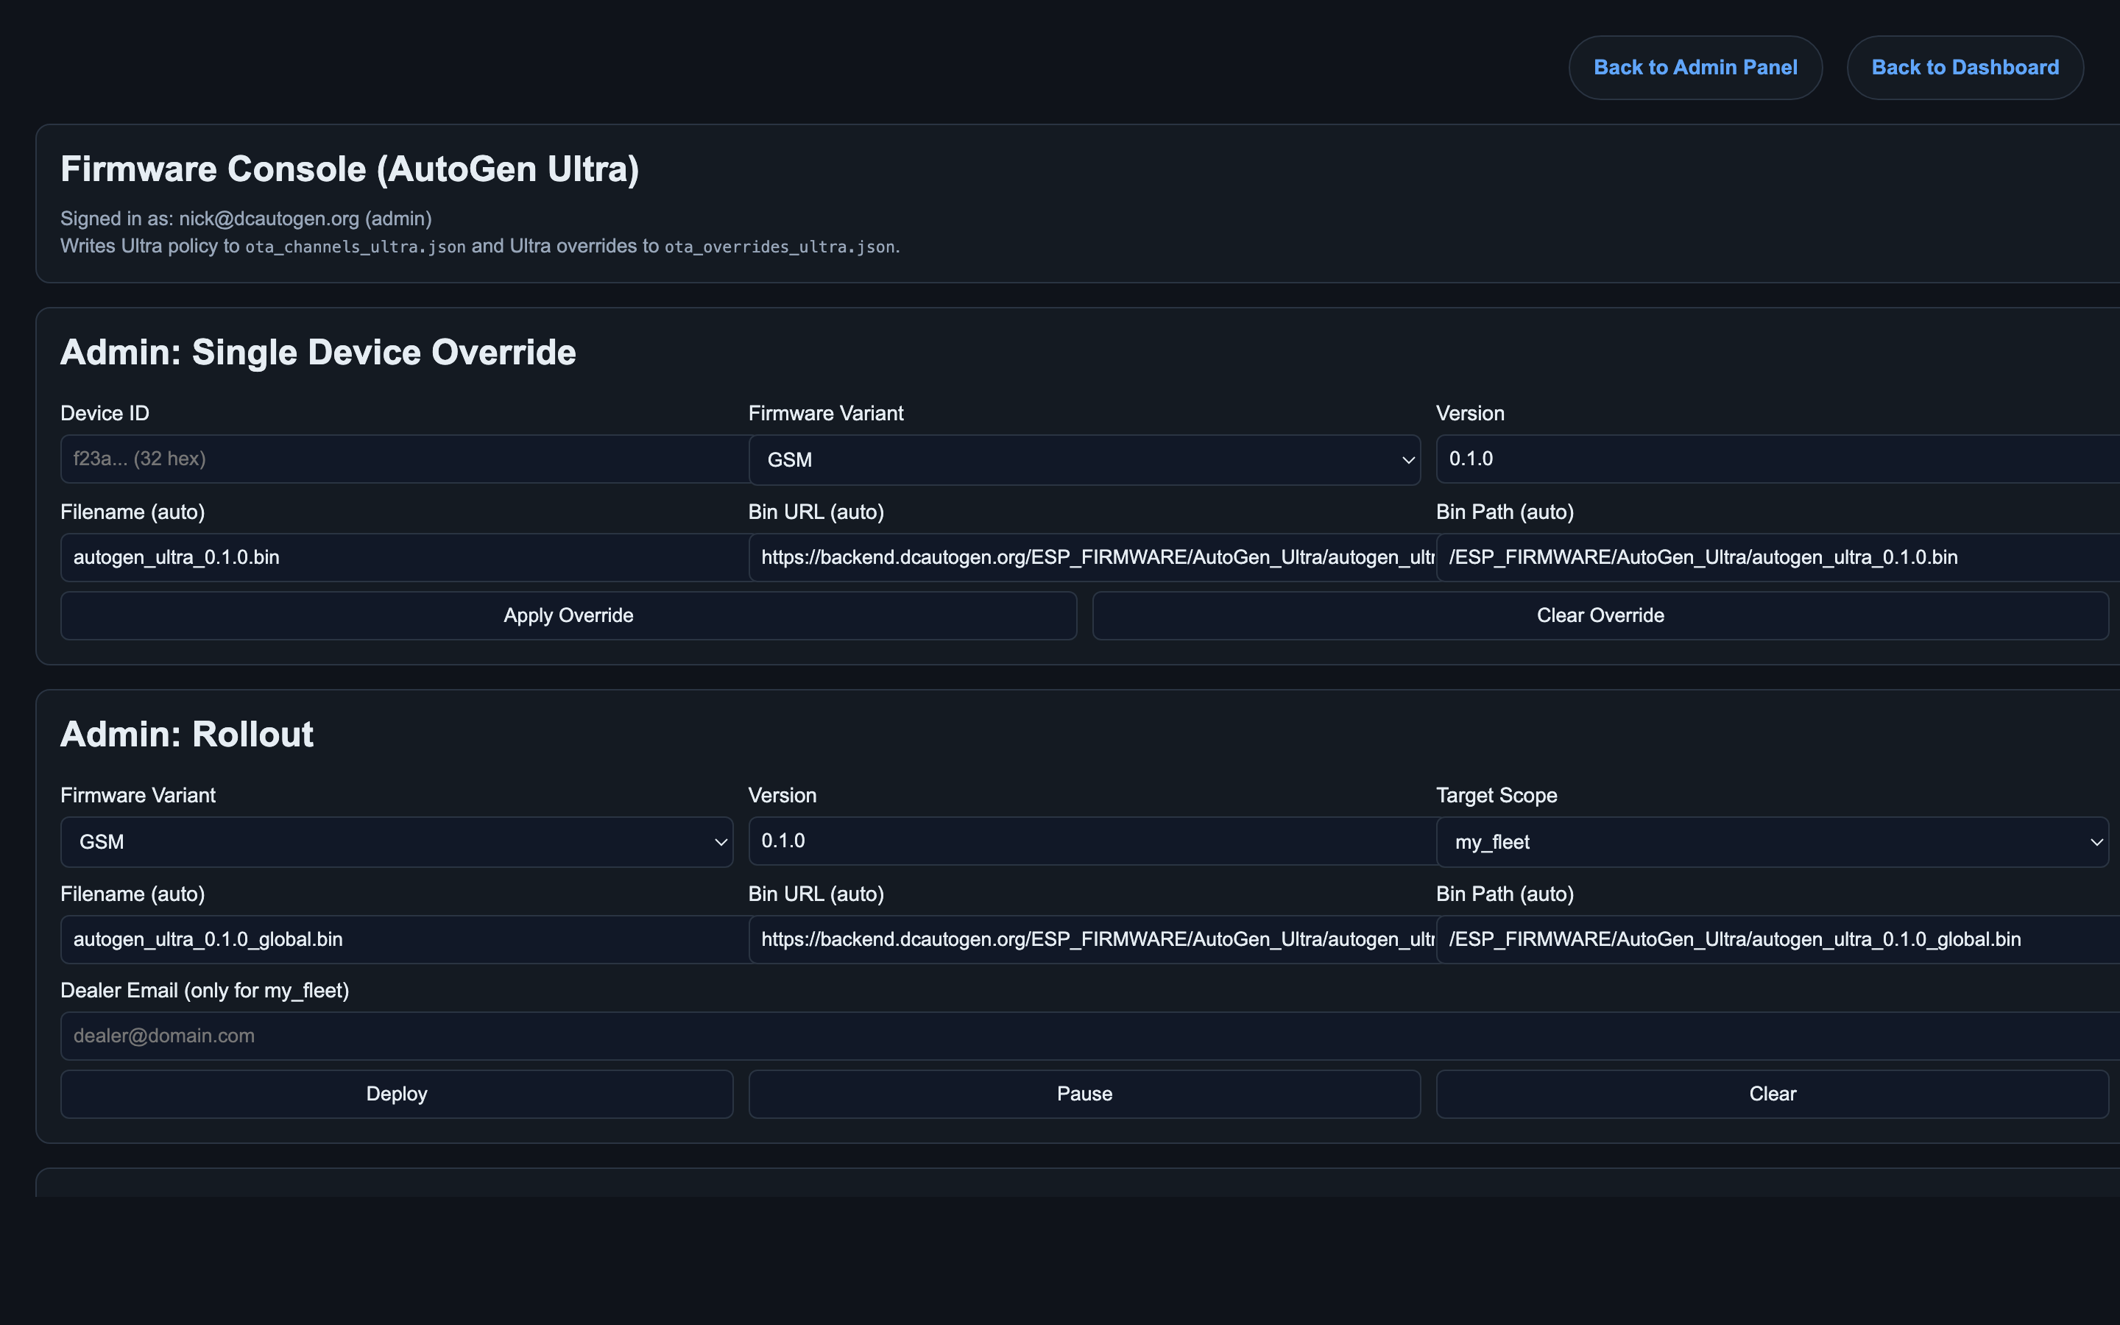
Task: Go Back to Dashboard
Action: (1965, 68)
